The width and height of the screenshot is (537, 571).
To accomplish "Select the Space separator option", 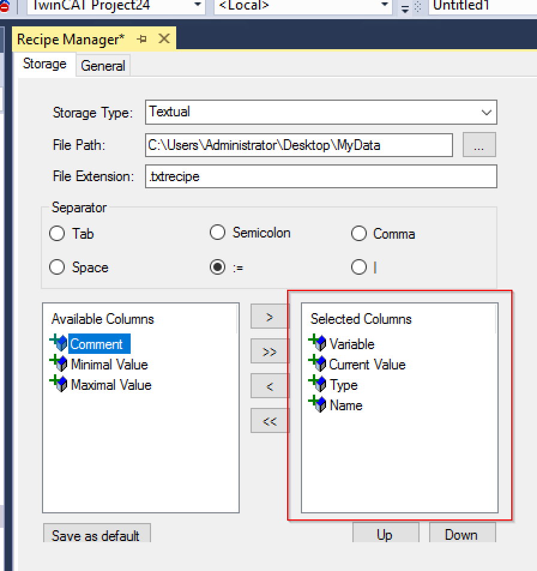I will [57, 267].
